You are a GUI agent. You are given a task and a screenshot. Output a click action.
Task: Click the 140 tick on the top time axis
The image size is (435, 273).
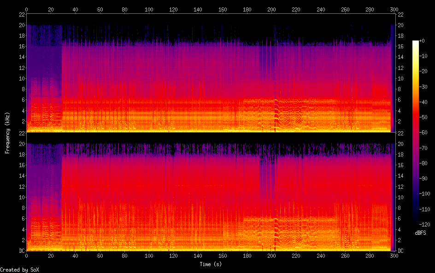[x=198, y=9]
